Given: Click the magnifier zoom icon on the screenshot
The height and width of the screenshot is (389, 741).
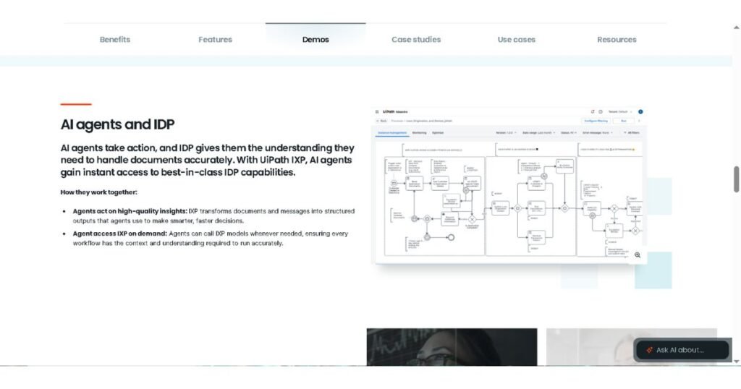Looking at the screenshot, I should click(x=638, y=255).
